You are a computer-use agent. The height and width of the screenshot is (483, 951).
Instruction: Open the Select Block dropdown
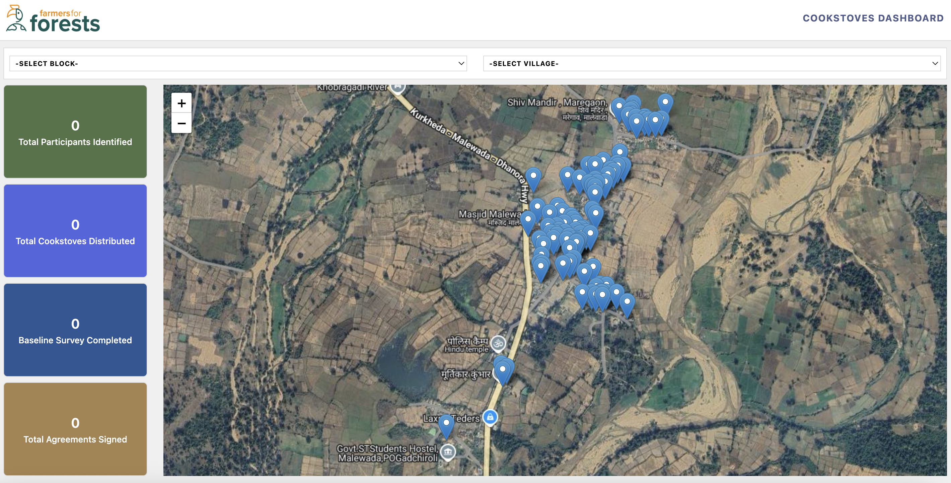point(238,64)
